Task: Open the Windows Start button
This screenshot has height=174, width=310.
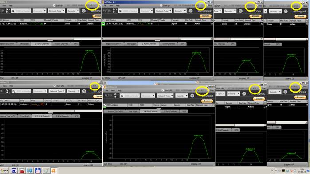Action: coord(4,170)
